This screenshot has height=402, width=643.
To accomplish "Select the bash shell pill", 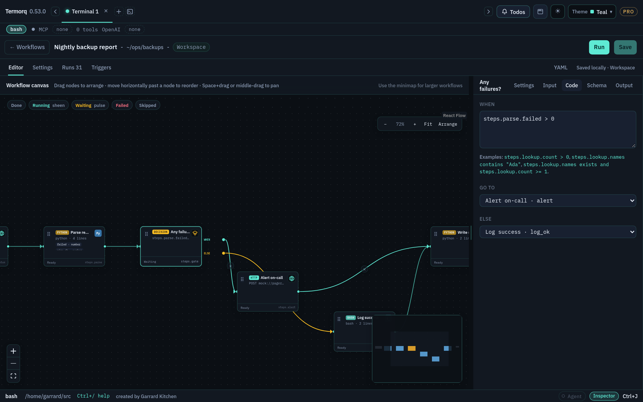I will coord(16,29).
